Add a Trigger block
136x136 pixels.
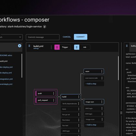(x=62, y=47)
